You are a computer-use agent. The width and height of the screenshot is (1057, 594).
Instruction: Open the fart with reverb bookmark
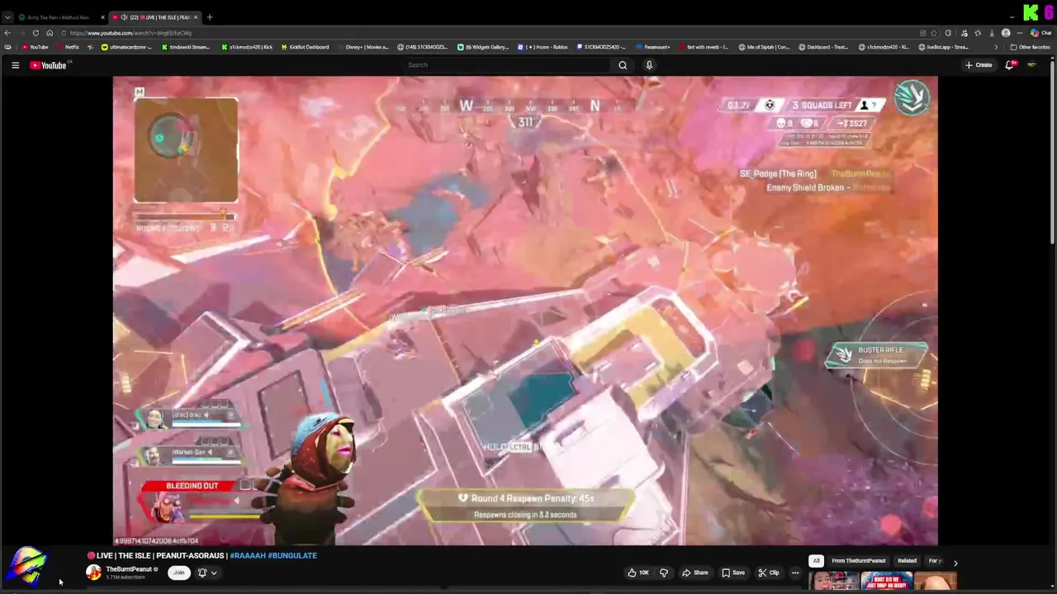[x=704, y=47]
